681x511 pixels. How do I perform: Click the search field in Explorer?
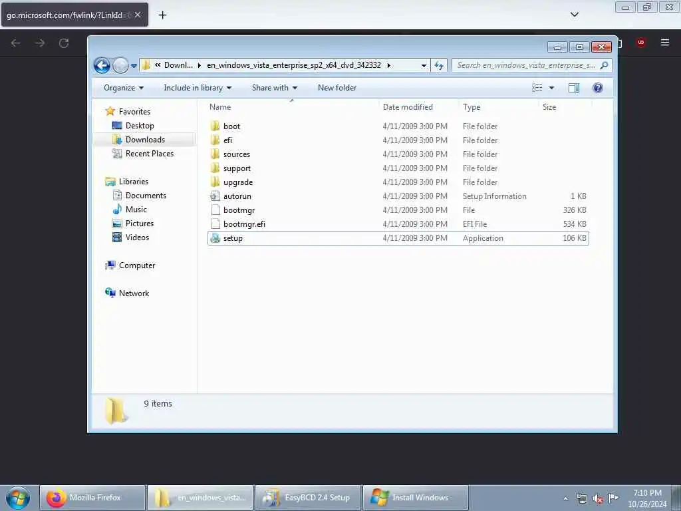(x=531, y=65)
